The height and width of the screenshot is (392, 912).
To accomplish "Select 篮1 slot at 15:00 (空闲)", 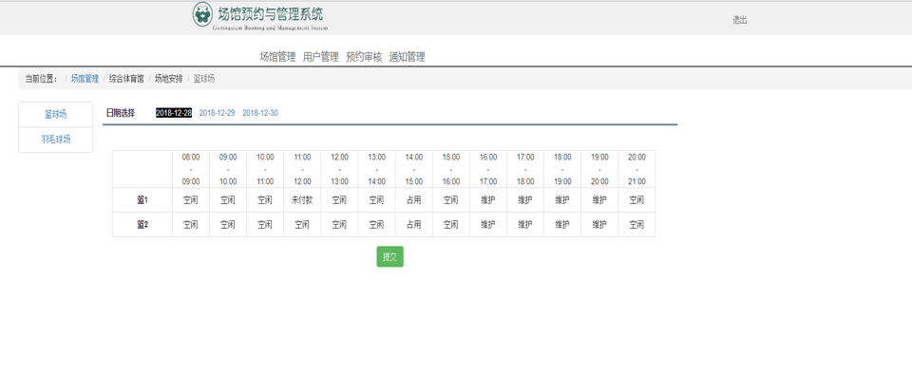I will pyautogui.click(x=451, y=199).
